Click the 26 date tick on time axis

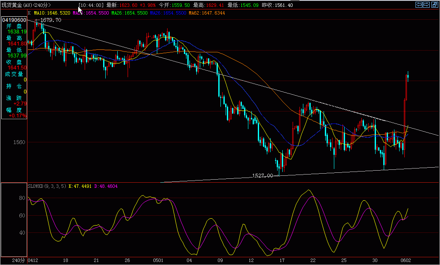(x=127, y=261)
